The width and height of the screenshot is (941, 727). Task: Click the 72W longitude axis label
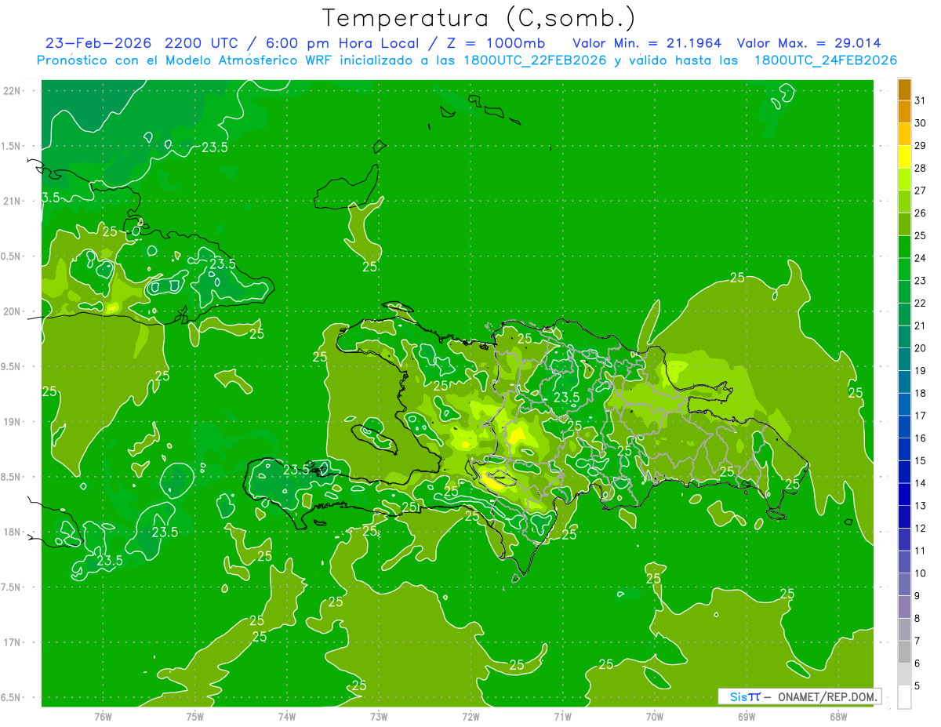pos(470,716)
